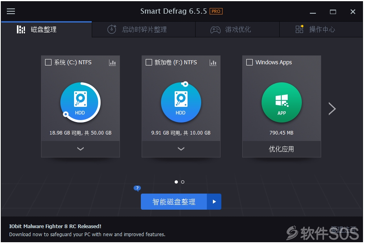Click the PRO badge in title
This screenshot has height=245, width=365.
[x=216, y=11]
